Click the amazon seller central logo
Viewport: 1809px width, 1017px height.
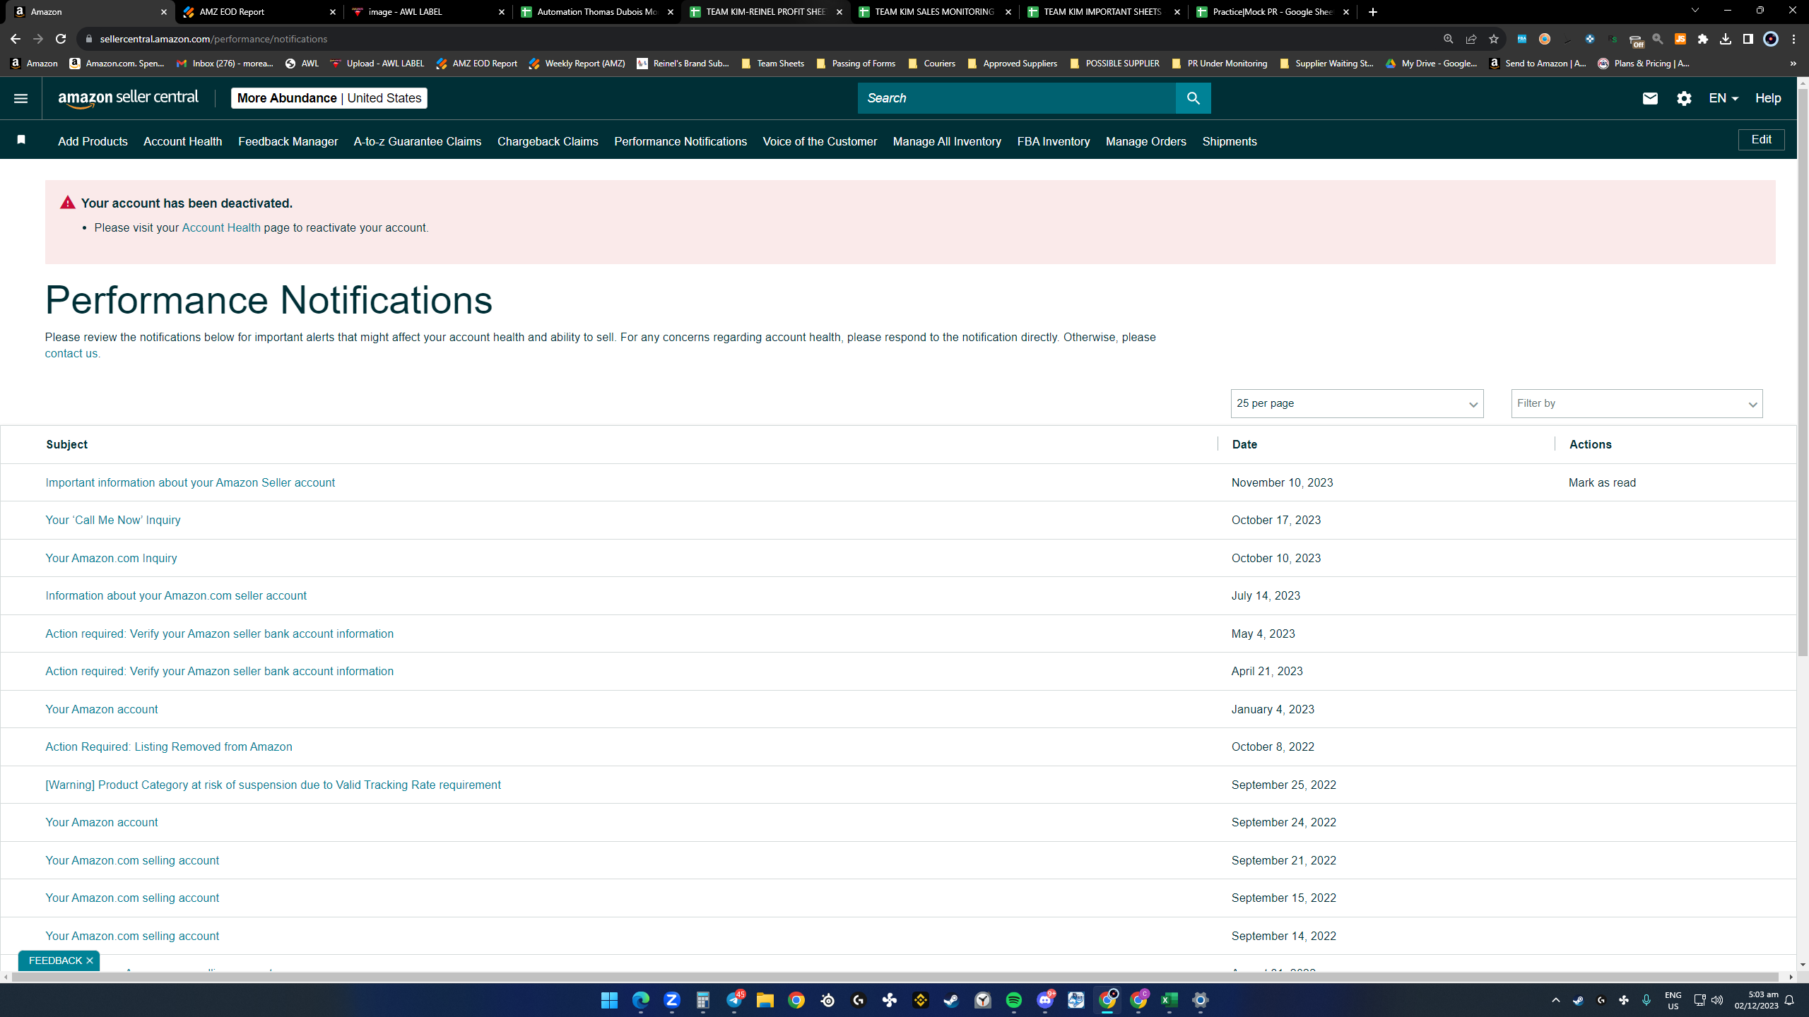(129, 98)
